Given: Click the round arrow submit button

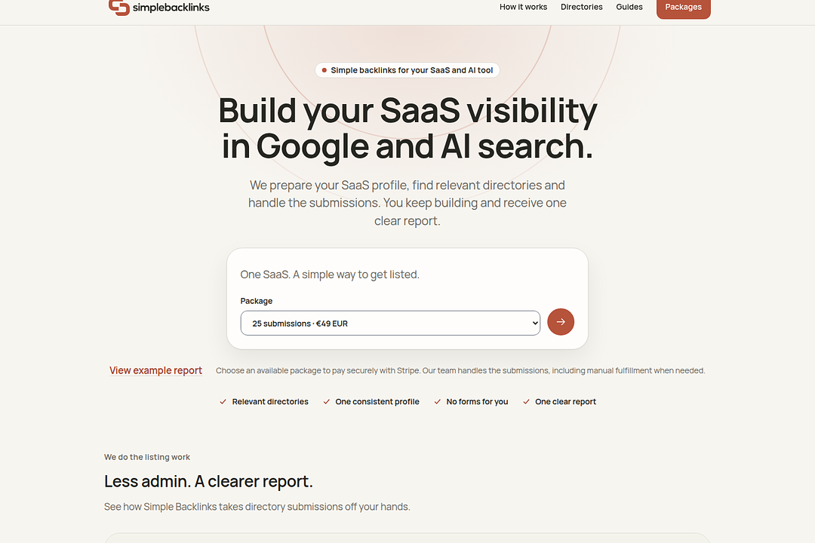Looking at the screenshot, I should pyautogui.click(x=560, y=321).
